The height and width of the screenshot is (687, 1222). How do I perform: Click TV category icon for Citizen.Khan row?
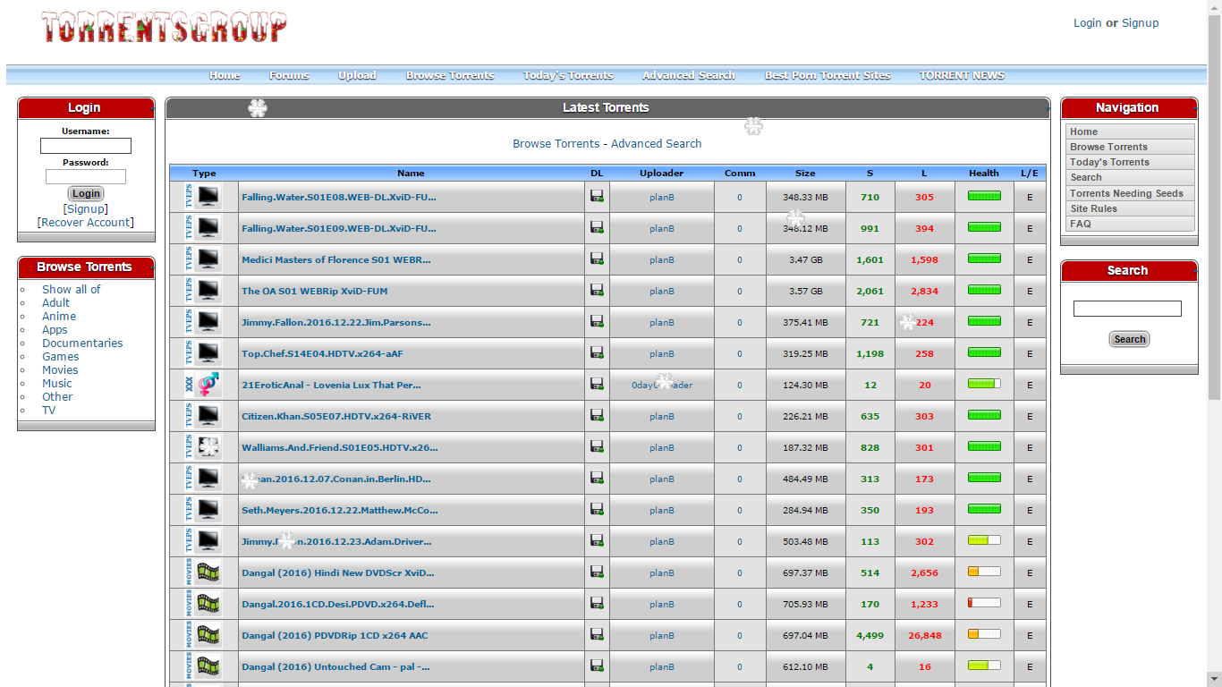[x=203, y=416]
